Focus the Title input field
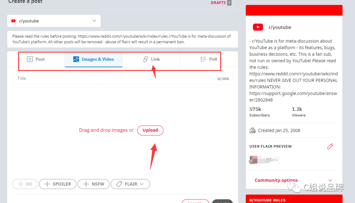Viewport: 355px width, 203px height. coord(123,78)
